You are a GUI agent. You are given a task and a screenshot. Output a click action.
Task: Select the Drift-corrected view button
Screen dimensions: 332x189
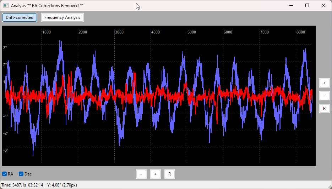pyautogui.click(x=20, y=17)
